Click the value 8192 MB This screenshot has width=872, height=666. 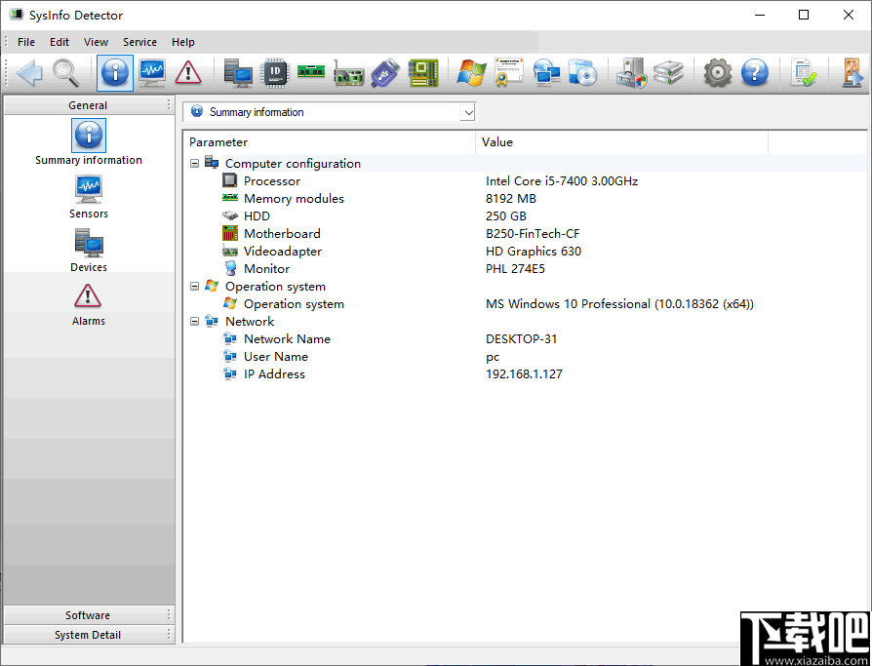tap(510, 199)
